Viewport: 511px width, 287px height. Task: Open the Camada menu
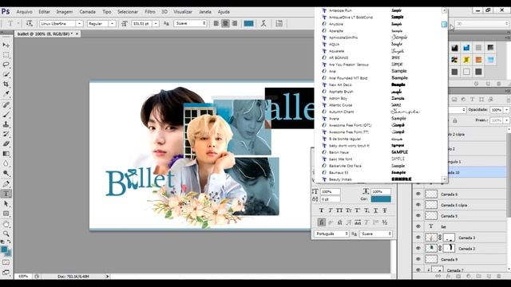(87, 12)
